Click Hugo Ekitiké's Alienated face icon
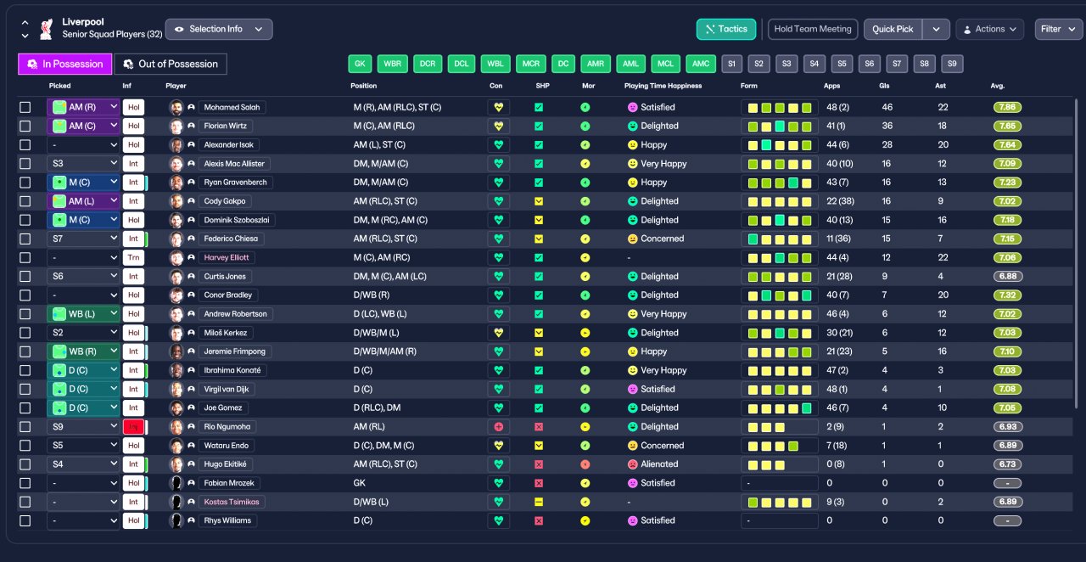 632,464
